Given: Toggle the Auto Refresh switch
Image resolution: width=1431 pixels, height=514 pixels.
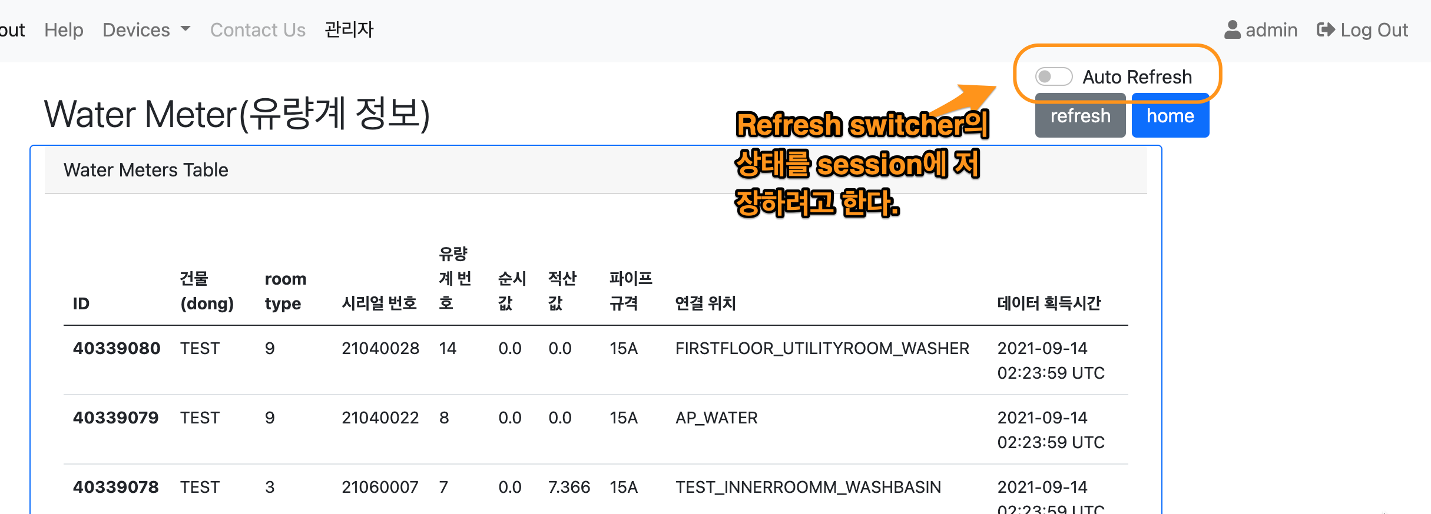Looking at the screenshot, I should 1054,76.
